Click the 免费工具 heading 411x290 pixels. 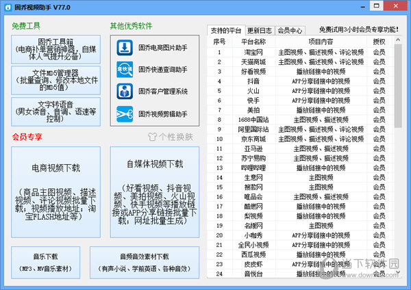tap(26, 26)
